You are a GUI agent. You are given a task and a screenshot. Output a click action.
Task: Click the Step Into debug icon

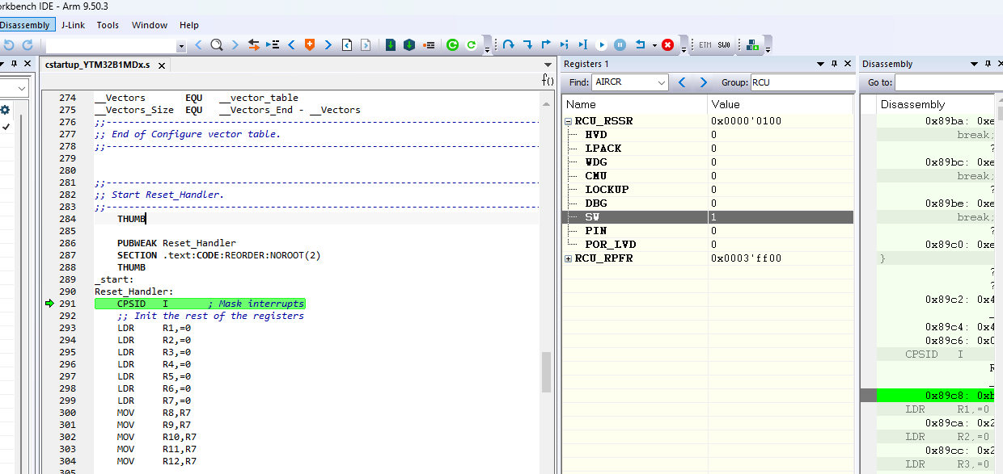[x=527, y=45]
